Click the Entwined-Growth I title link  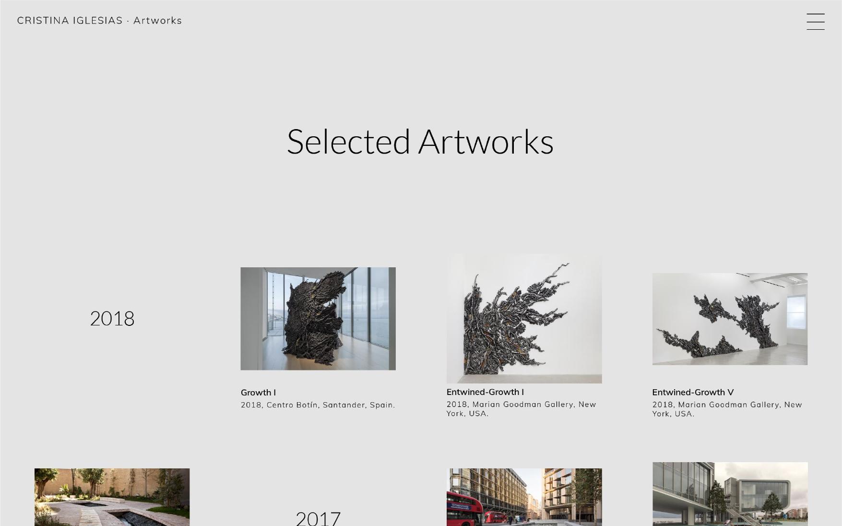pyautogui.click(x=485, y=392)
